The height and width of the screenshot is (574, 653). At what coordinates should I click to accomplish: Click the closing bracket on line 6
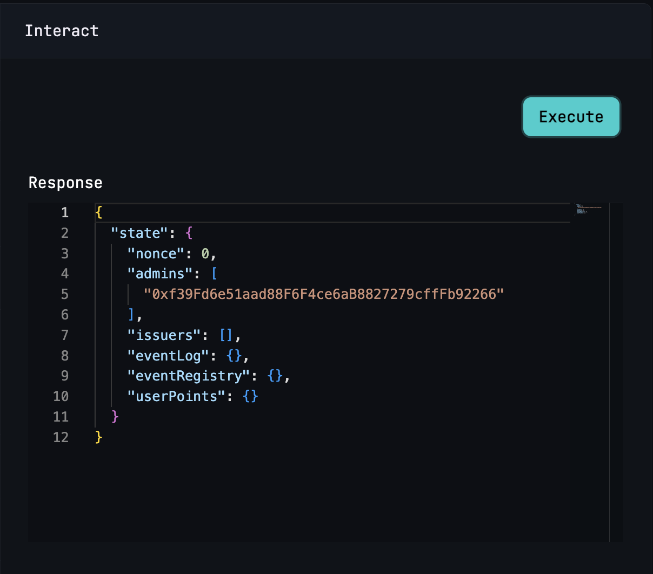[x=131, y=315]
